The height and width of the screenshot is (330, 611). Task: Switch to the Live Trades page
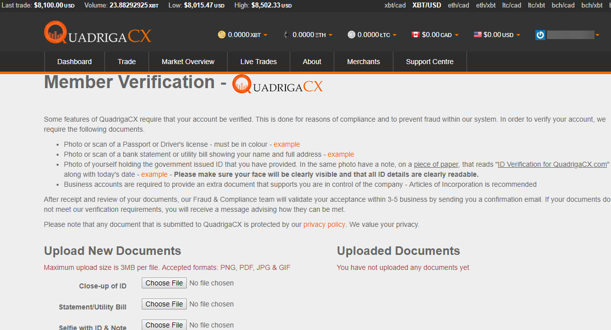point(258,62)
